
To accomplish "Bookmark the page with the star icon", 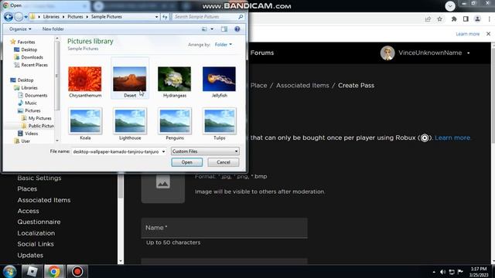I will (439, 19).
